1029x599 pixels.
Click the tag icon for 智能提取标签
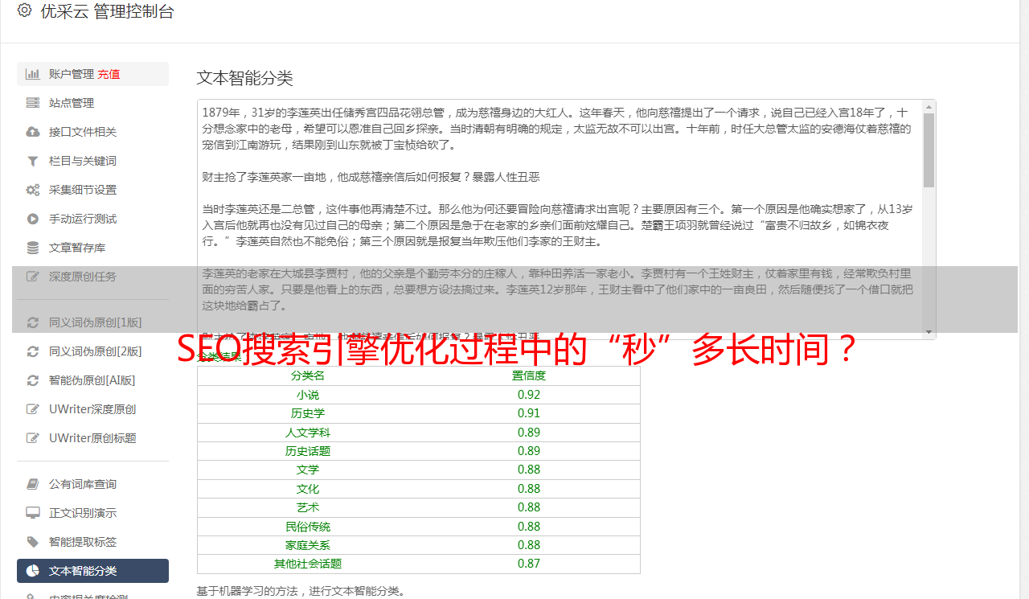[33, 542]
